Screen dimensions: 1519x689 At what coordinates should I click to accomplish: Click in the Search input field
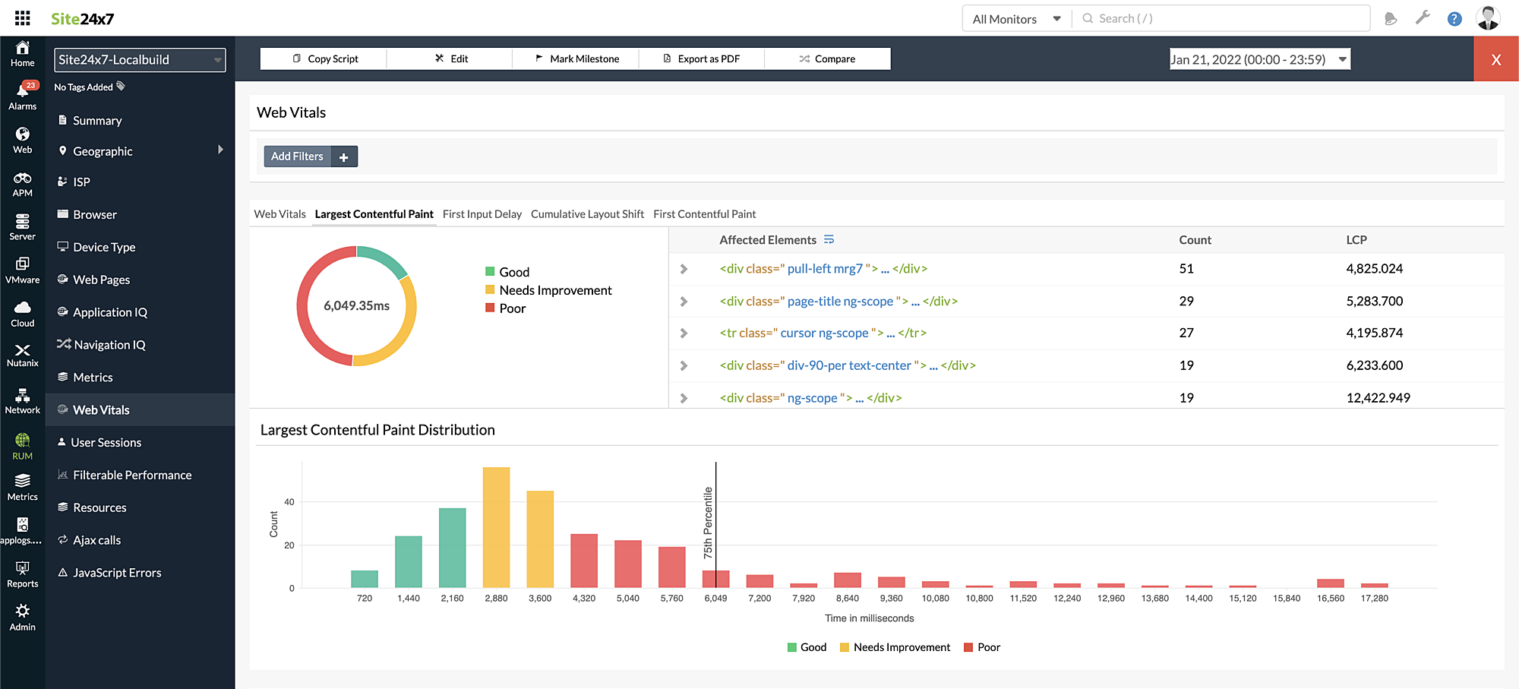(x=1223, y=19)
